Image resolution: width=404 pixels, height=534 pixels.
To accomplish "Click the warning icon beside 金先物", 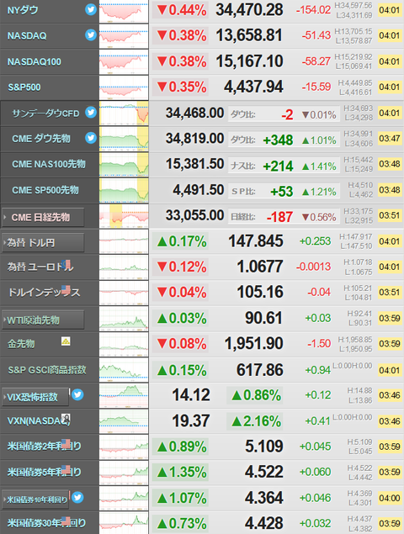I will tap(66, 341).
